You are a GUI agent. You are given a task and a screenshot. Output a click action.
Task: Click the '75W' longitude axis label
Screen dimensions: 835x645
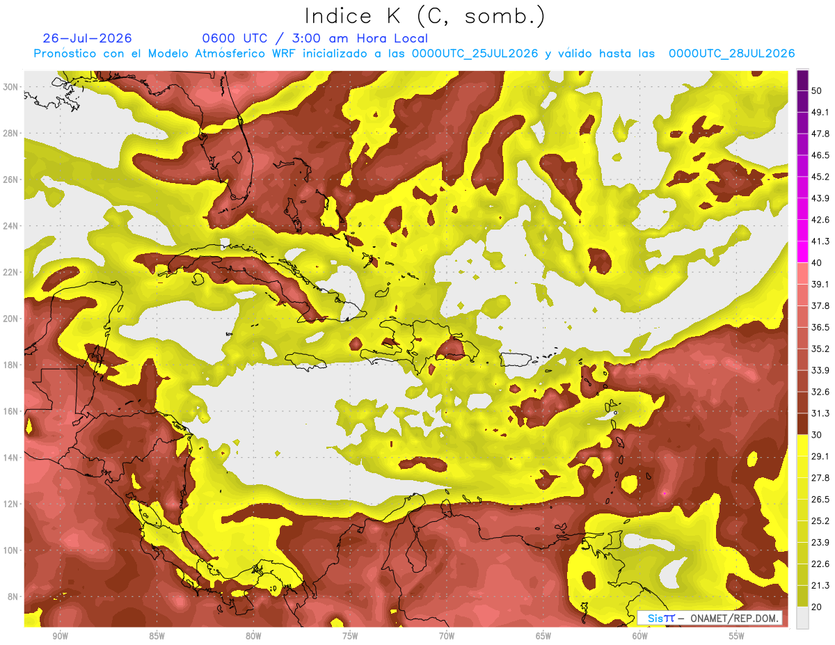[350, 636]
